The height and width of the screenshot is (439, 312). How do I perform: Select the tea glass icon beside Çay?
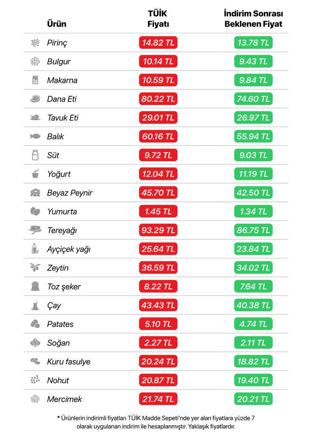(x=35, y=305)
